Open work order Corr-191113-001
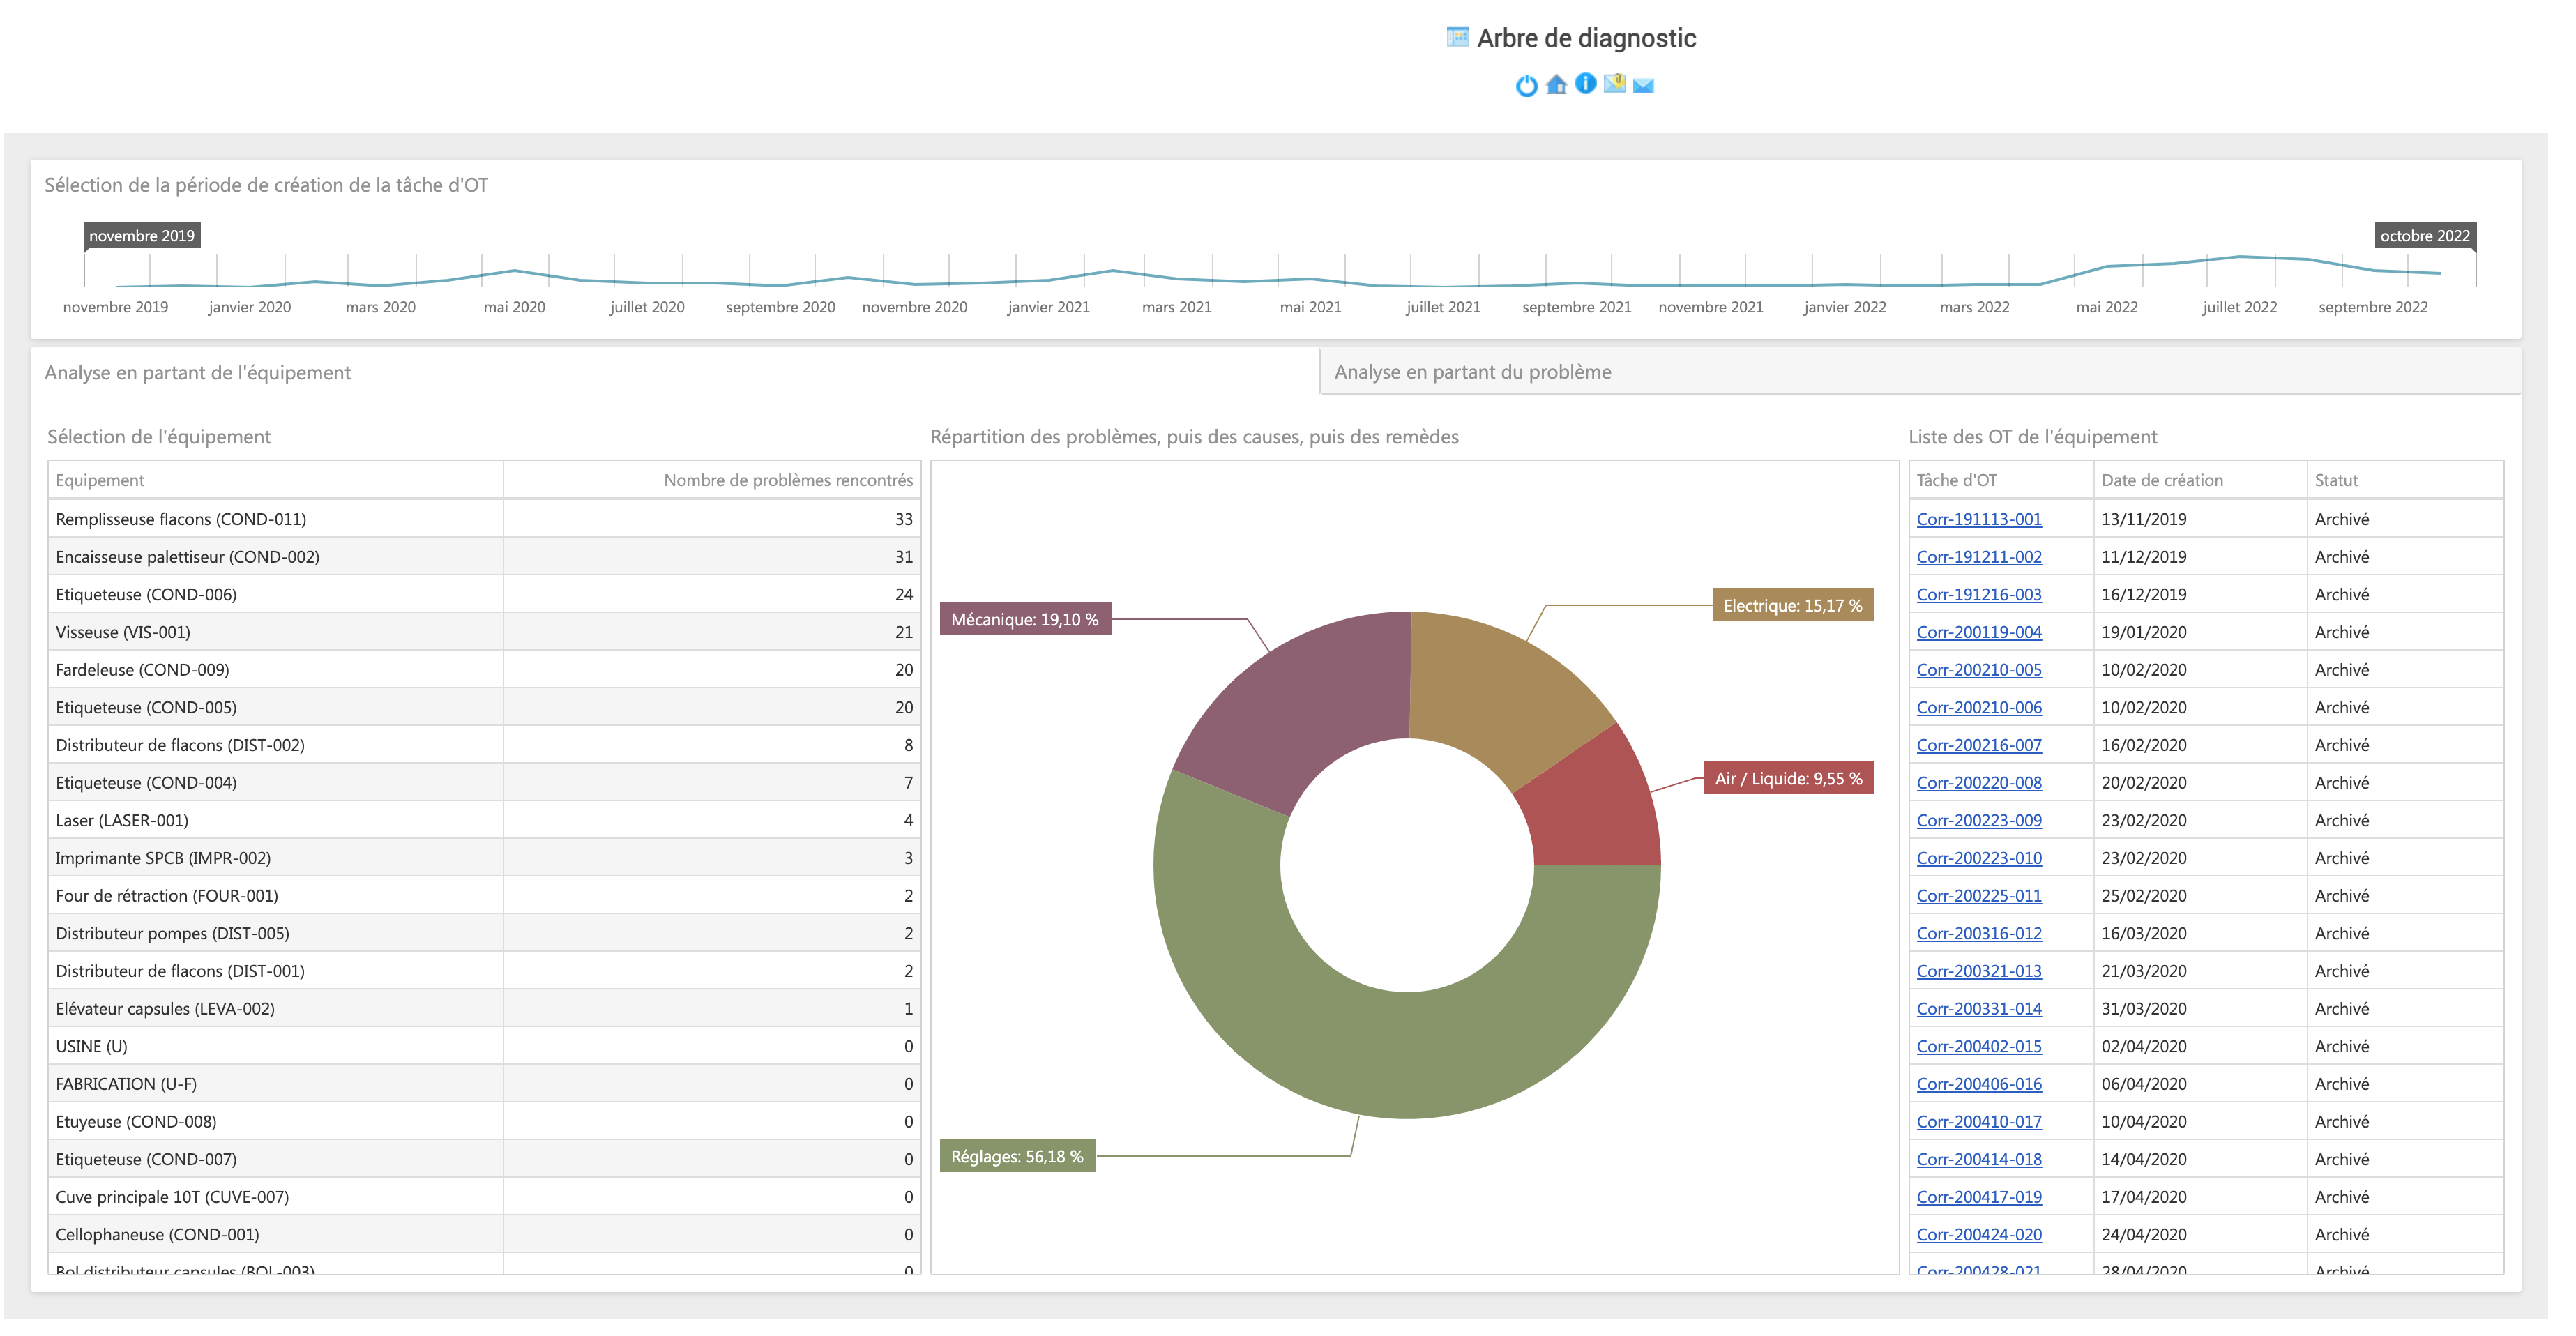Image resolution: width=2576 pixels, height=1336 pixels. (1979, 519)
